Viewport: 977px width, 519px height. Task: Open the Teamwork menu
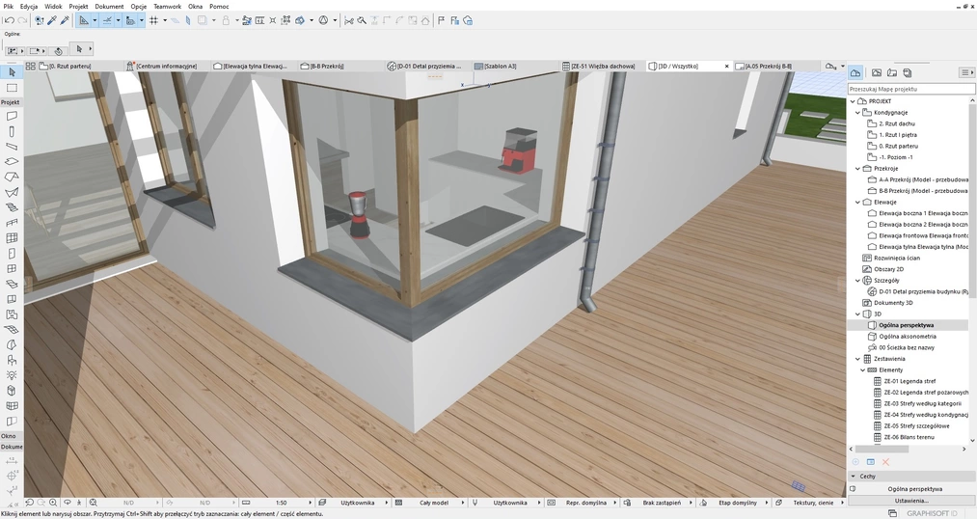click(x=167, y=6)
